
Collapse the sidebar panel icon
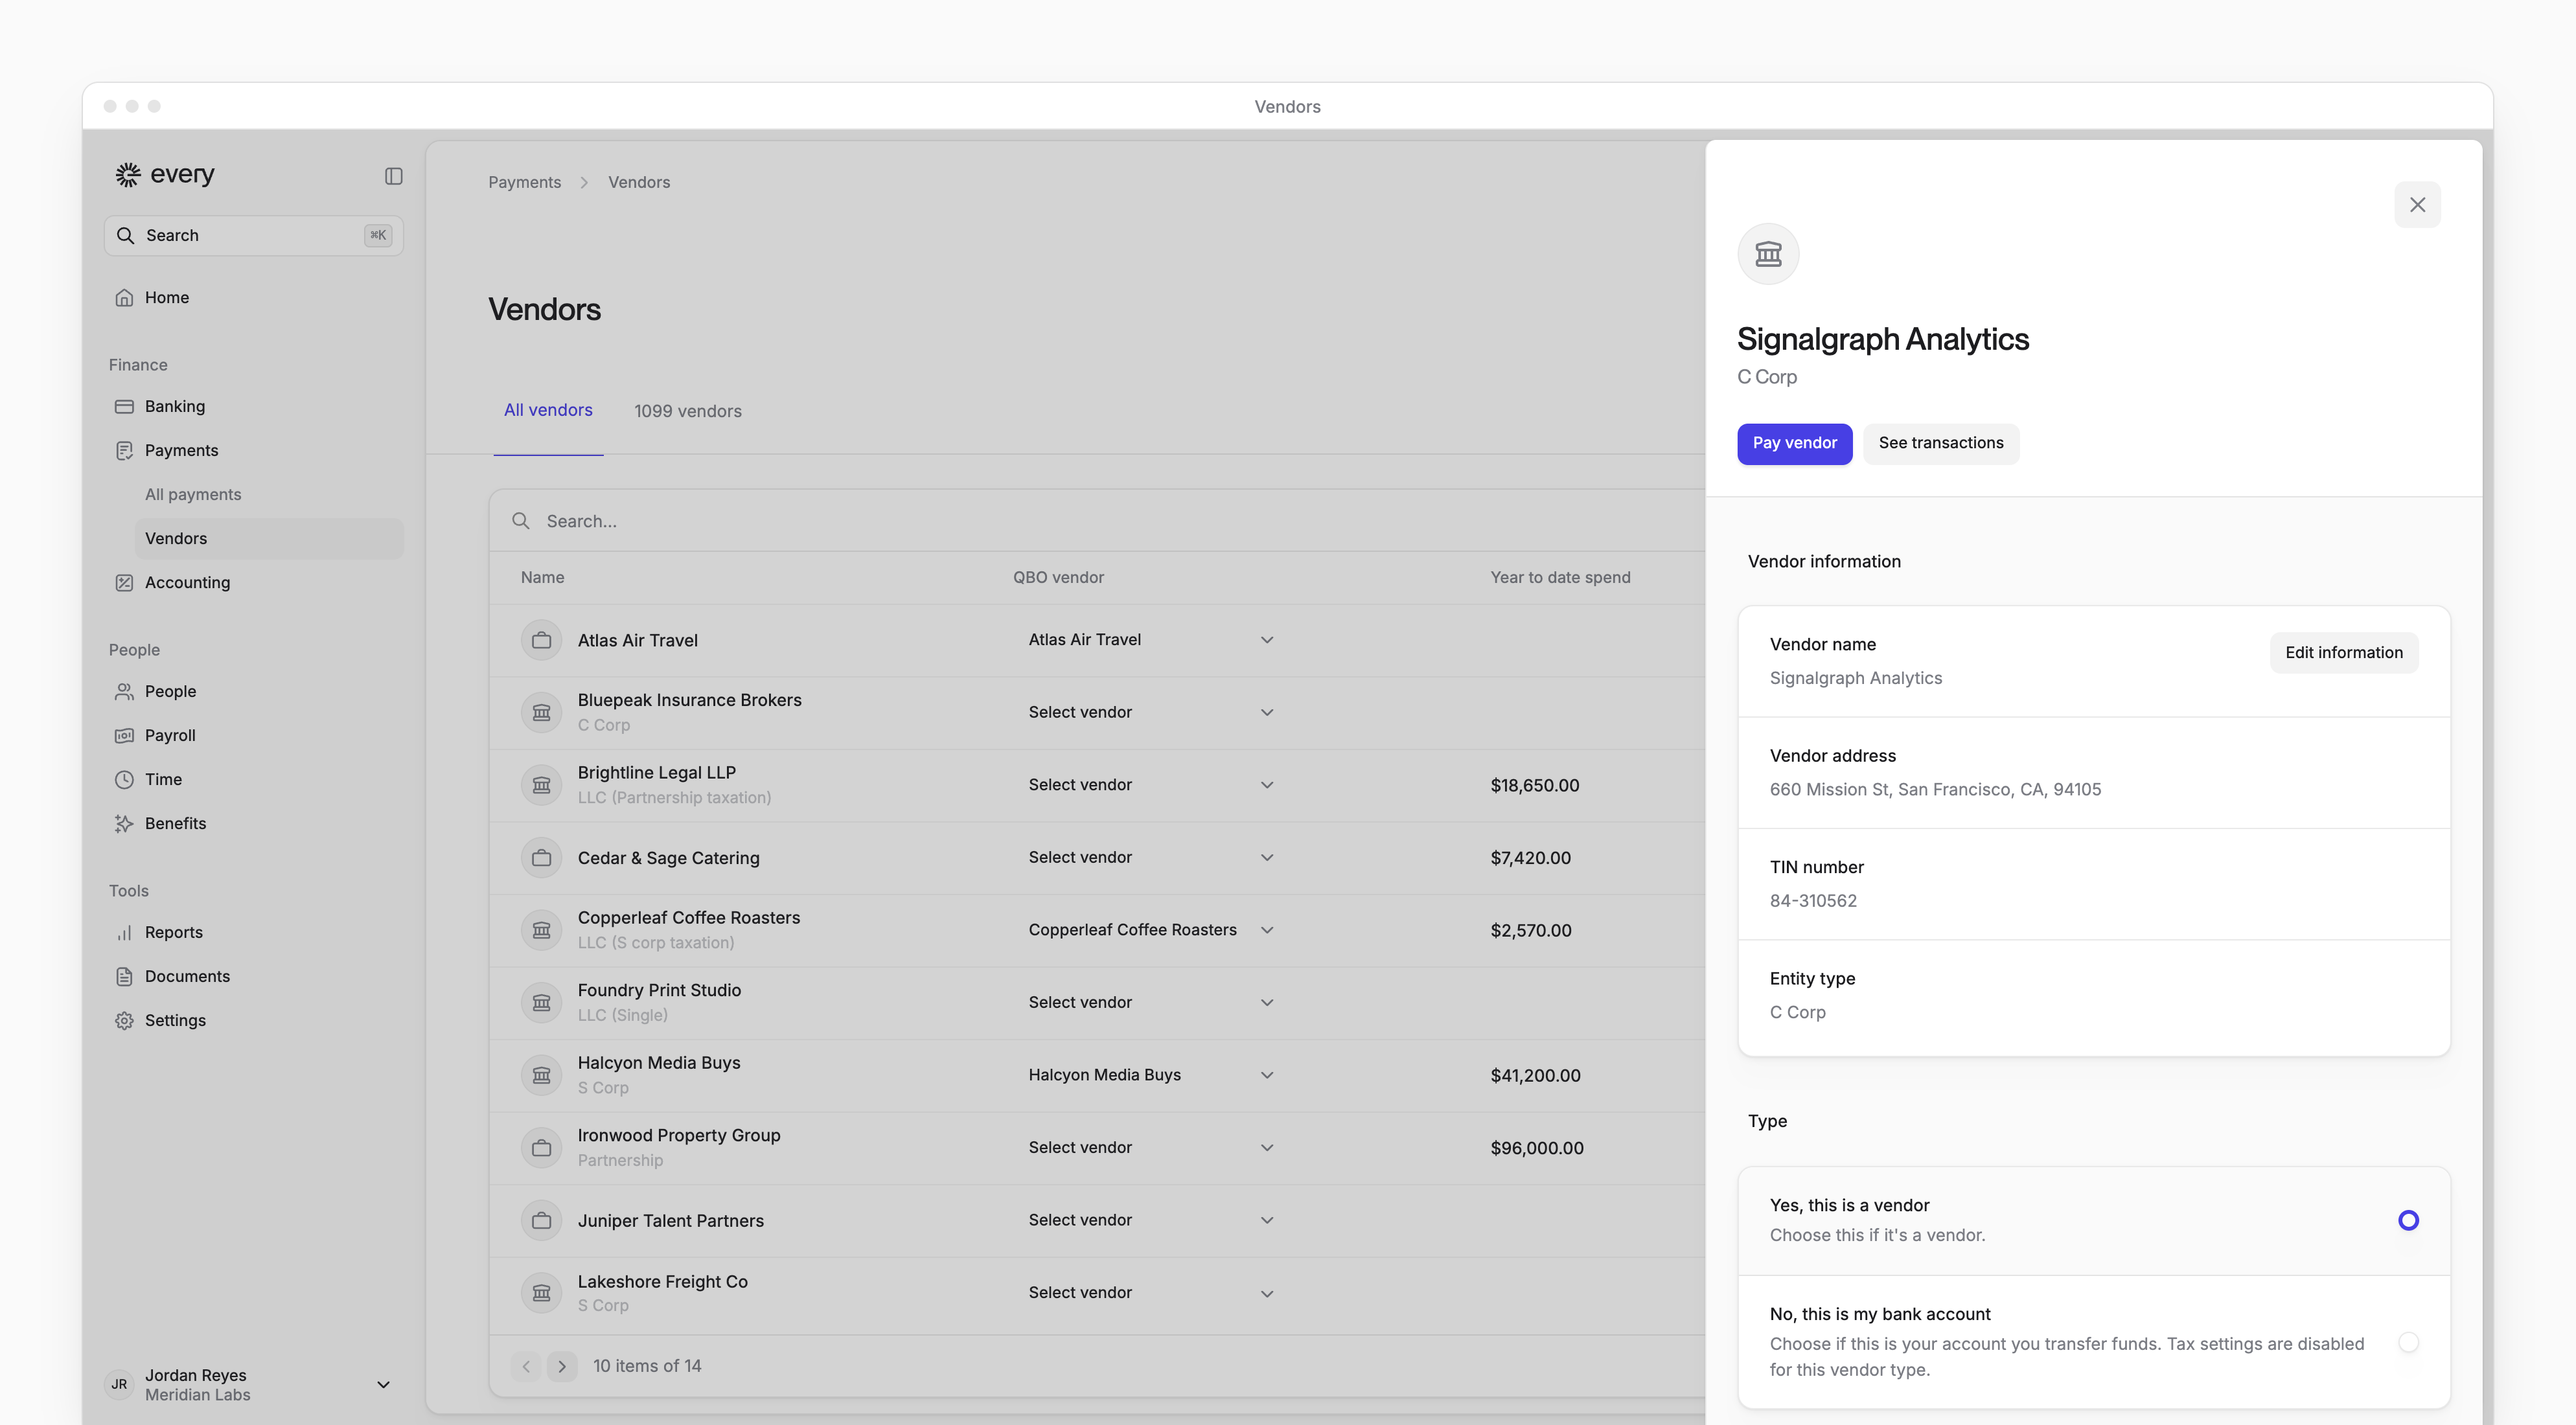(x=393, y=176)
